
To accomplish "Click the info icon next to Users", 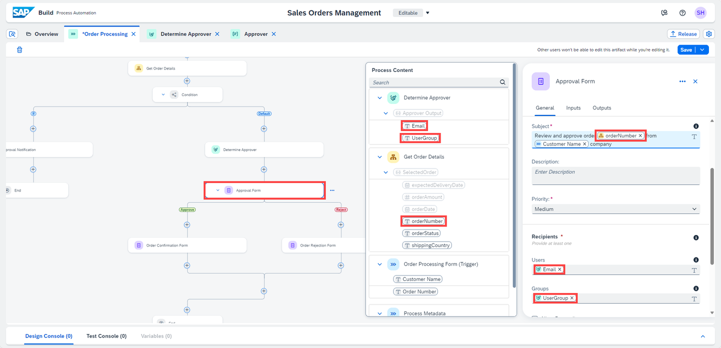I will (696, 260).
